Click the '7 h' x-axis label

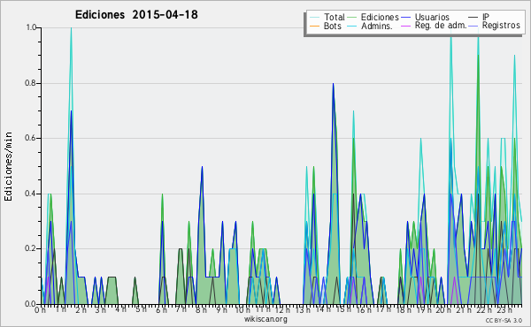point(181,309)
